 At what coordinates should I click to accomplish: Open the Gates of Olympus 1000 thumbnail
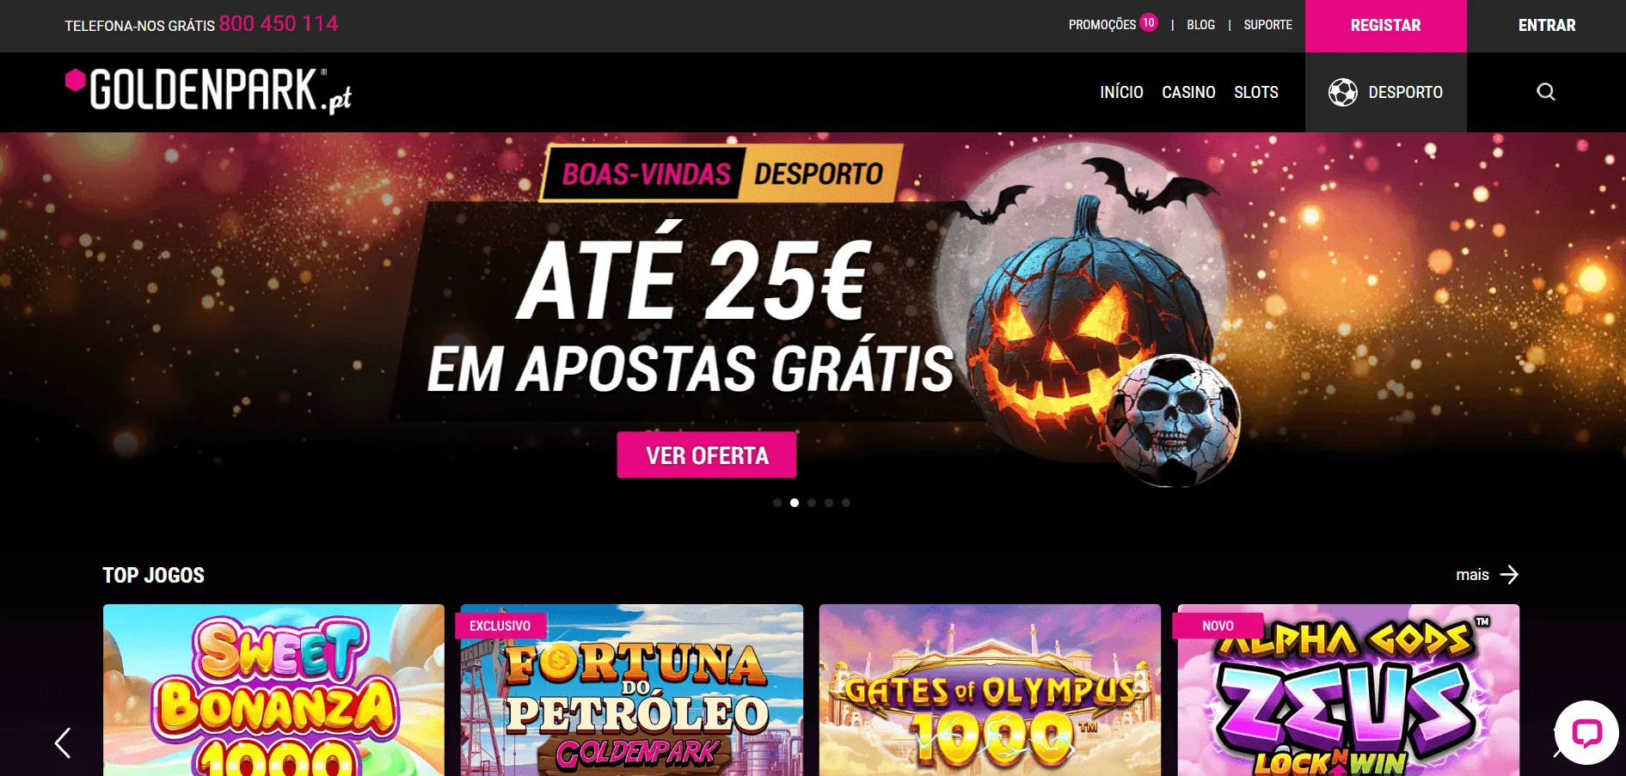point(990,690)
